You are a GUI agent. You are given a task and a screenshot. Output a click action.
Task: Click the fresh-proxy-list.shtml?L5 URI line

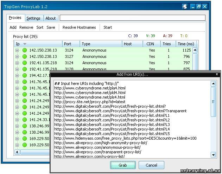112,134
